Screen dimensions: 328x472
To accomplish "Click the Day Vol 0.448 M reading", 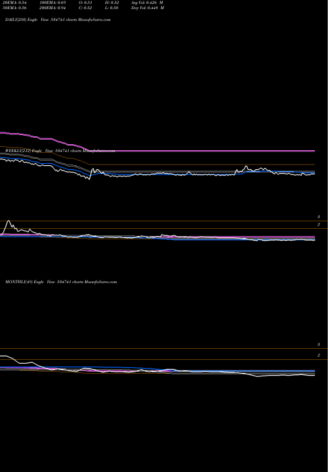I will point(148,8).
